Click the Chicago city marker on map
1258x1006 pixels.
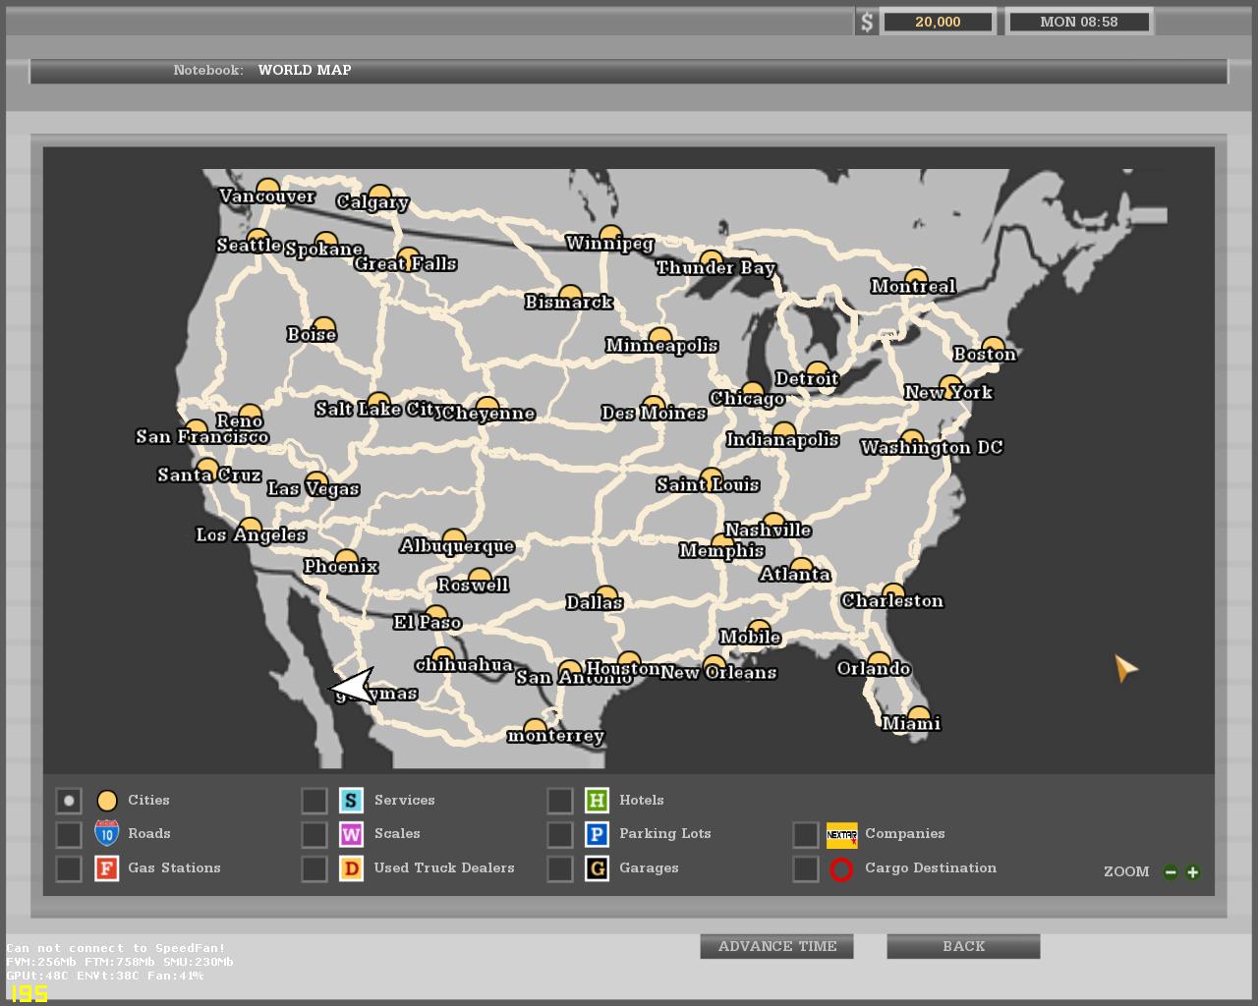point(752,392)
